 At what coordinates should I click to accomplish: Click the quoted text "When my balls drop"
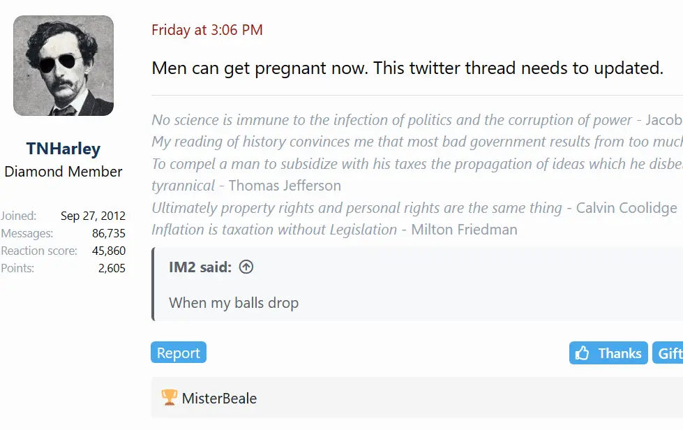click(x=234, y=303)
